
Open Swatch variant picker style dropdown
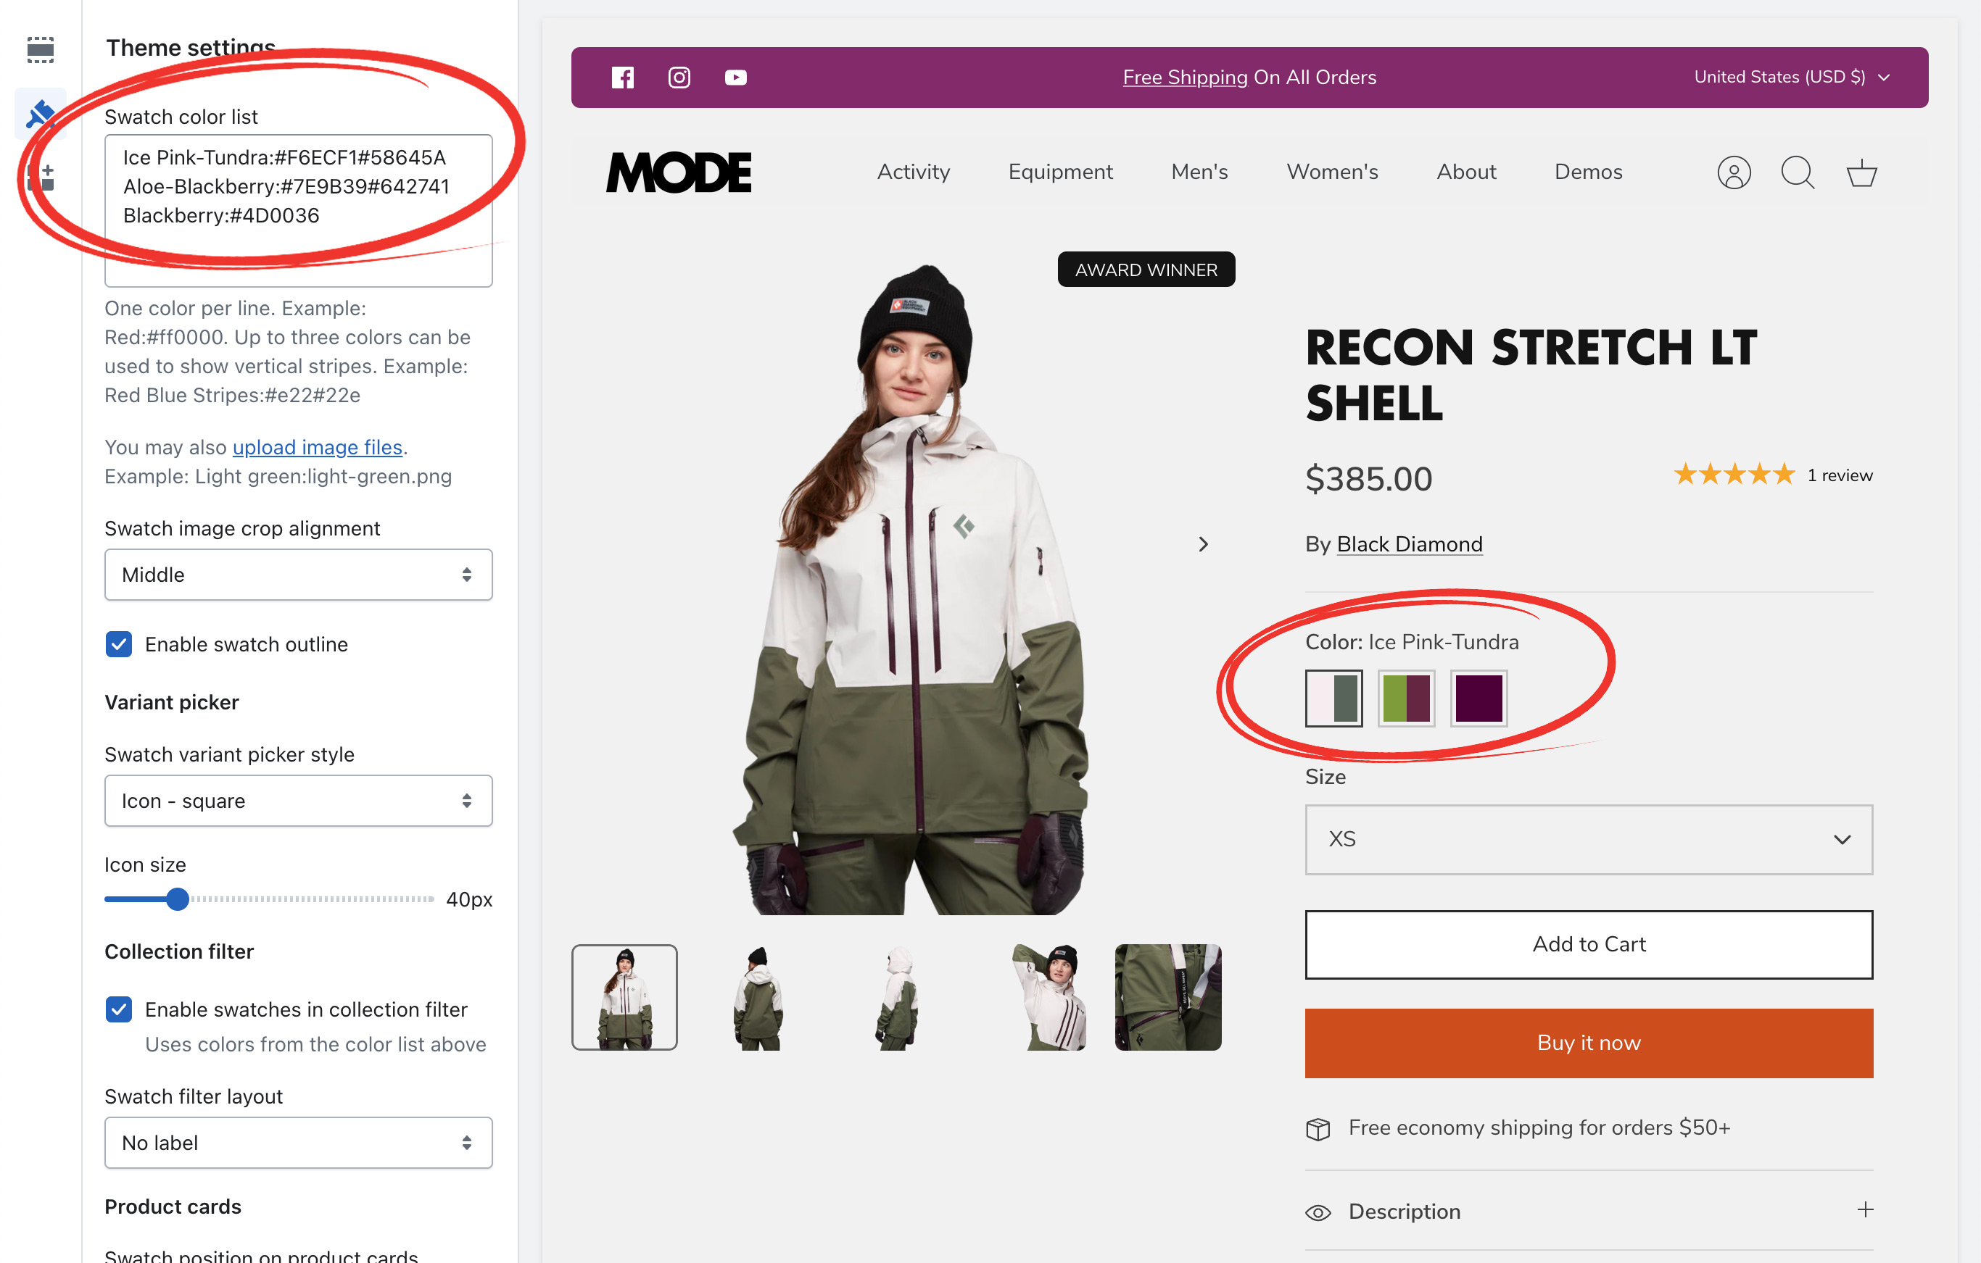(x=298, y=801)
